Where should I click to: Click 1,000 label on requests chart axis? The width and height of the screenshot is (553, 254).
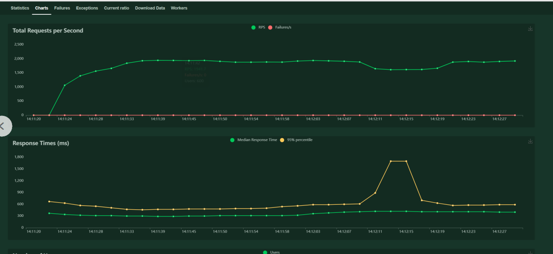coord(19,87)
